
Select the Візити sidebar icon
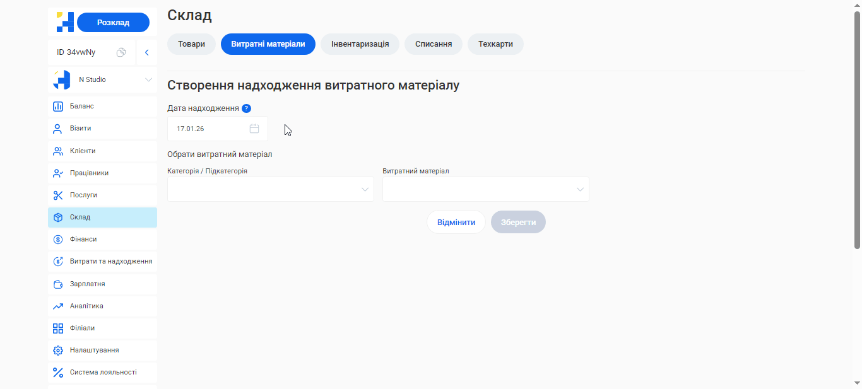point(58,128)
